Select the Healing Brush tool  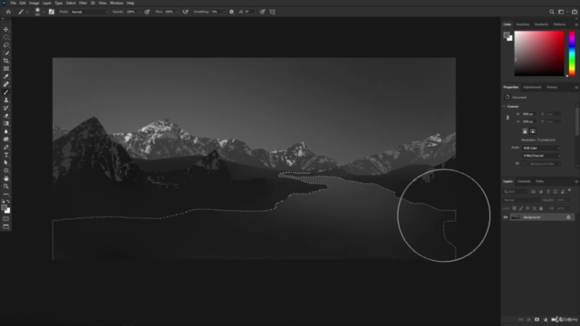pyautogui.click(x=6, y=84)
